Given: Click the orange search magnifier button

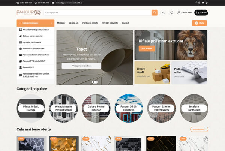Looking at the screenshot, I should click(154, 13).
